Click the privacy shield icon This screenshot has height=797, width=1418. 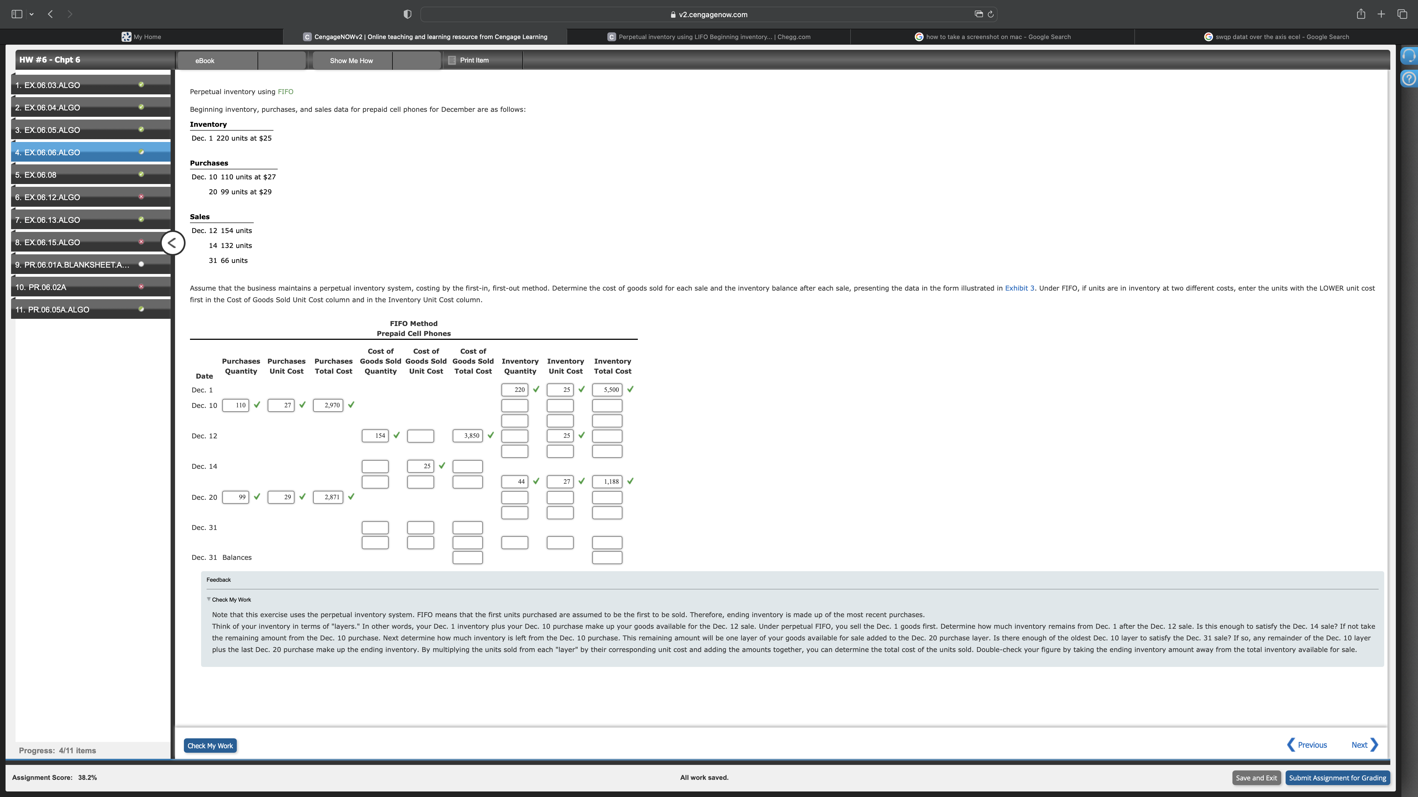pos(407,14)
